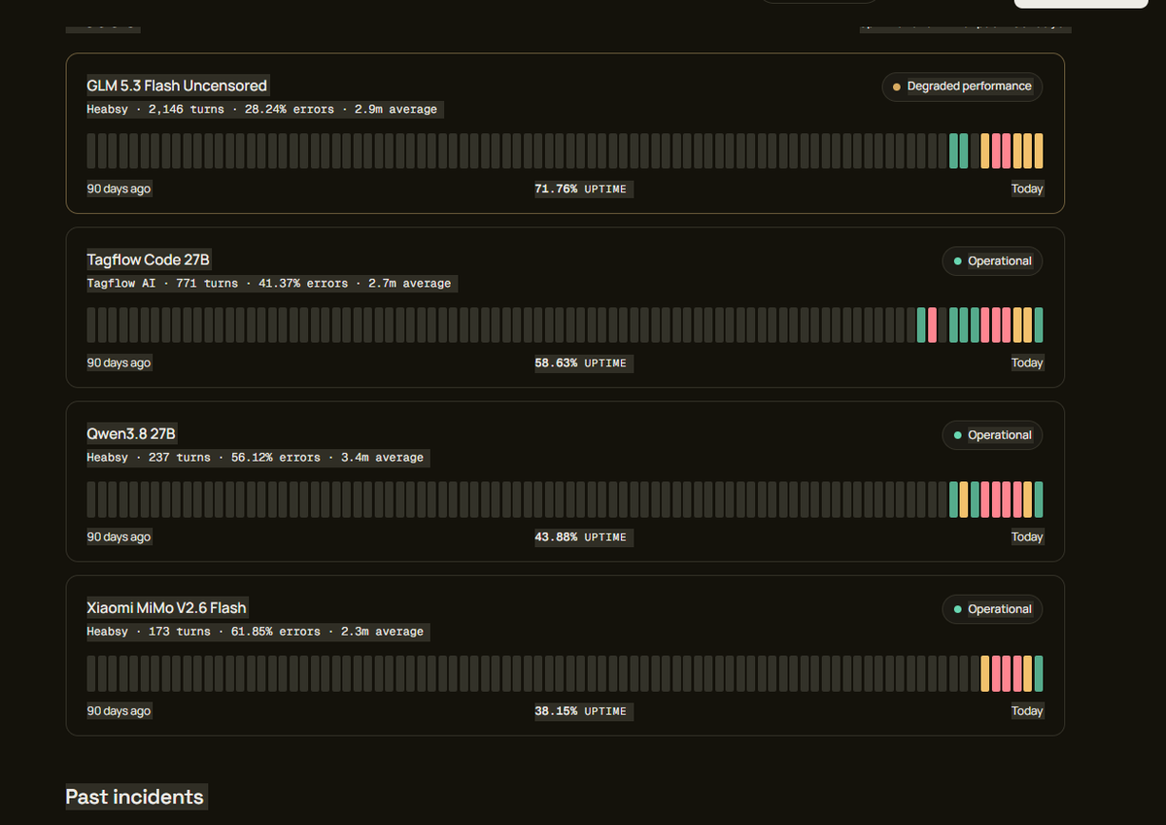Image resolution: width=1166 pixels, height=825 pixels.
Task: Select the earliest pink bar in Tagflow Code row
Action: 932,325
